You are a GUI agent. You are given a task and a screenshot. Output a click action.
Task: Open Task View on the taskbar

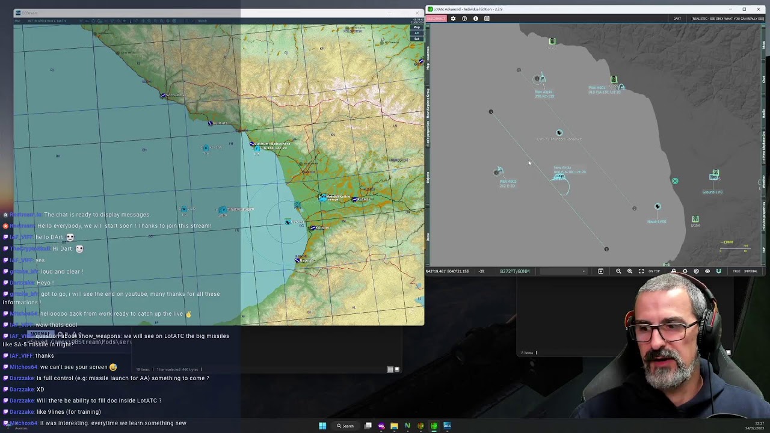click(x=368, y=426)
